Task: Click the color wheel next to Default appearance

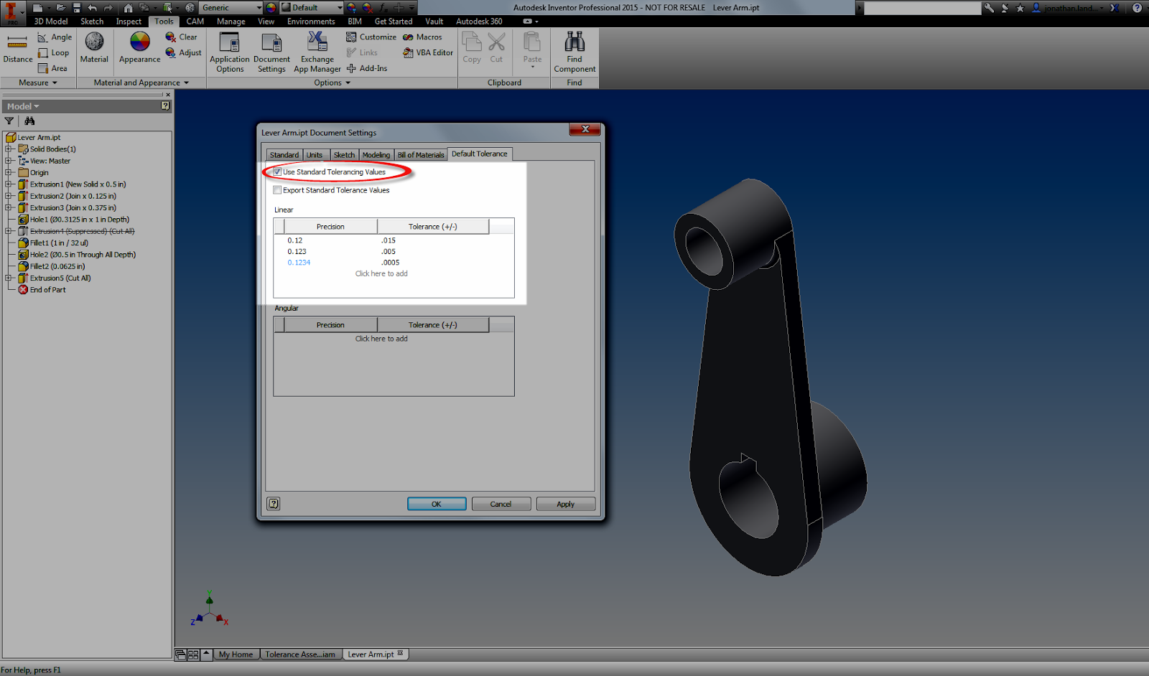Action: click(x=271, y=8)
